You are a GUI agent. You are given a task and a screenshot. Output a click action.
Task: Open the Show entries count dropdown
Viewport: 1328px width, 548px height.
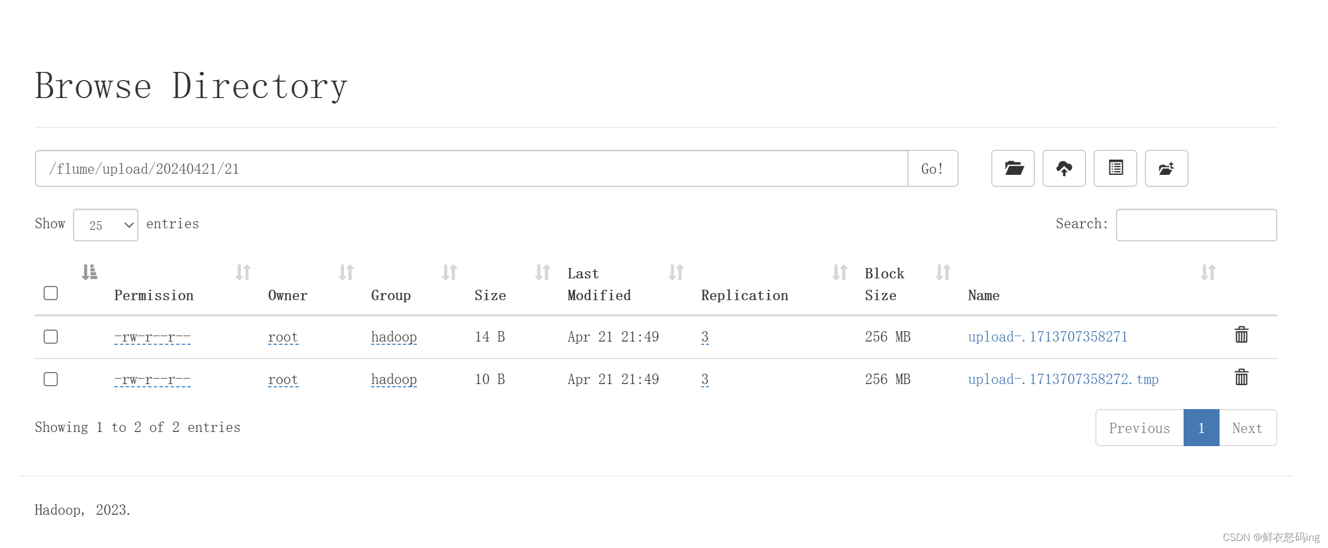pos(106,225)
